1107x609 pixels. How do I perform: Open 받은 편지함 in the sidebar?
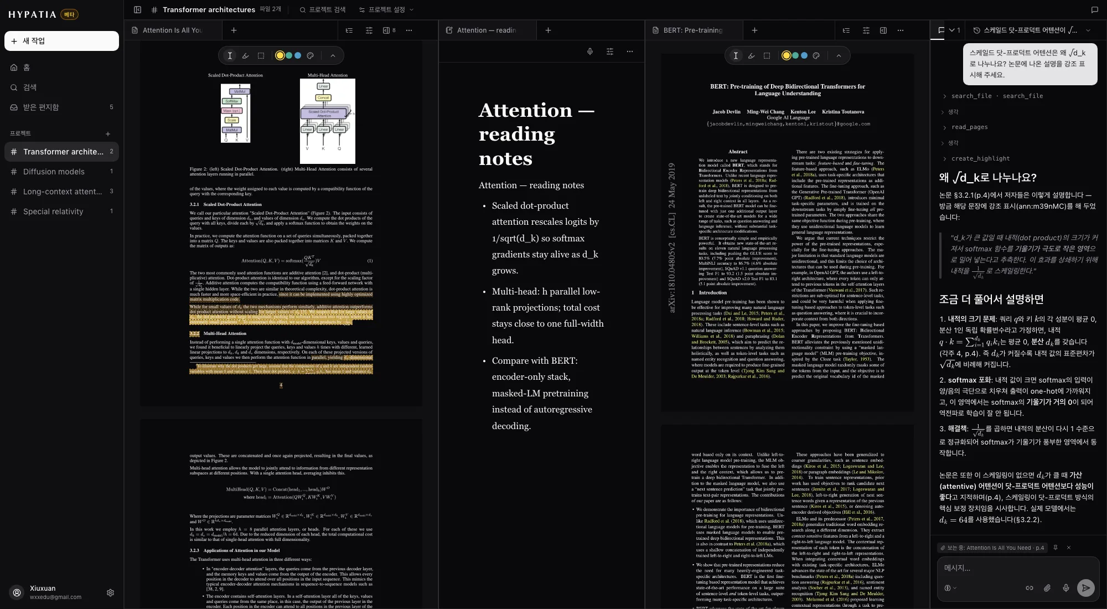[61, 107]
